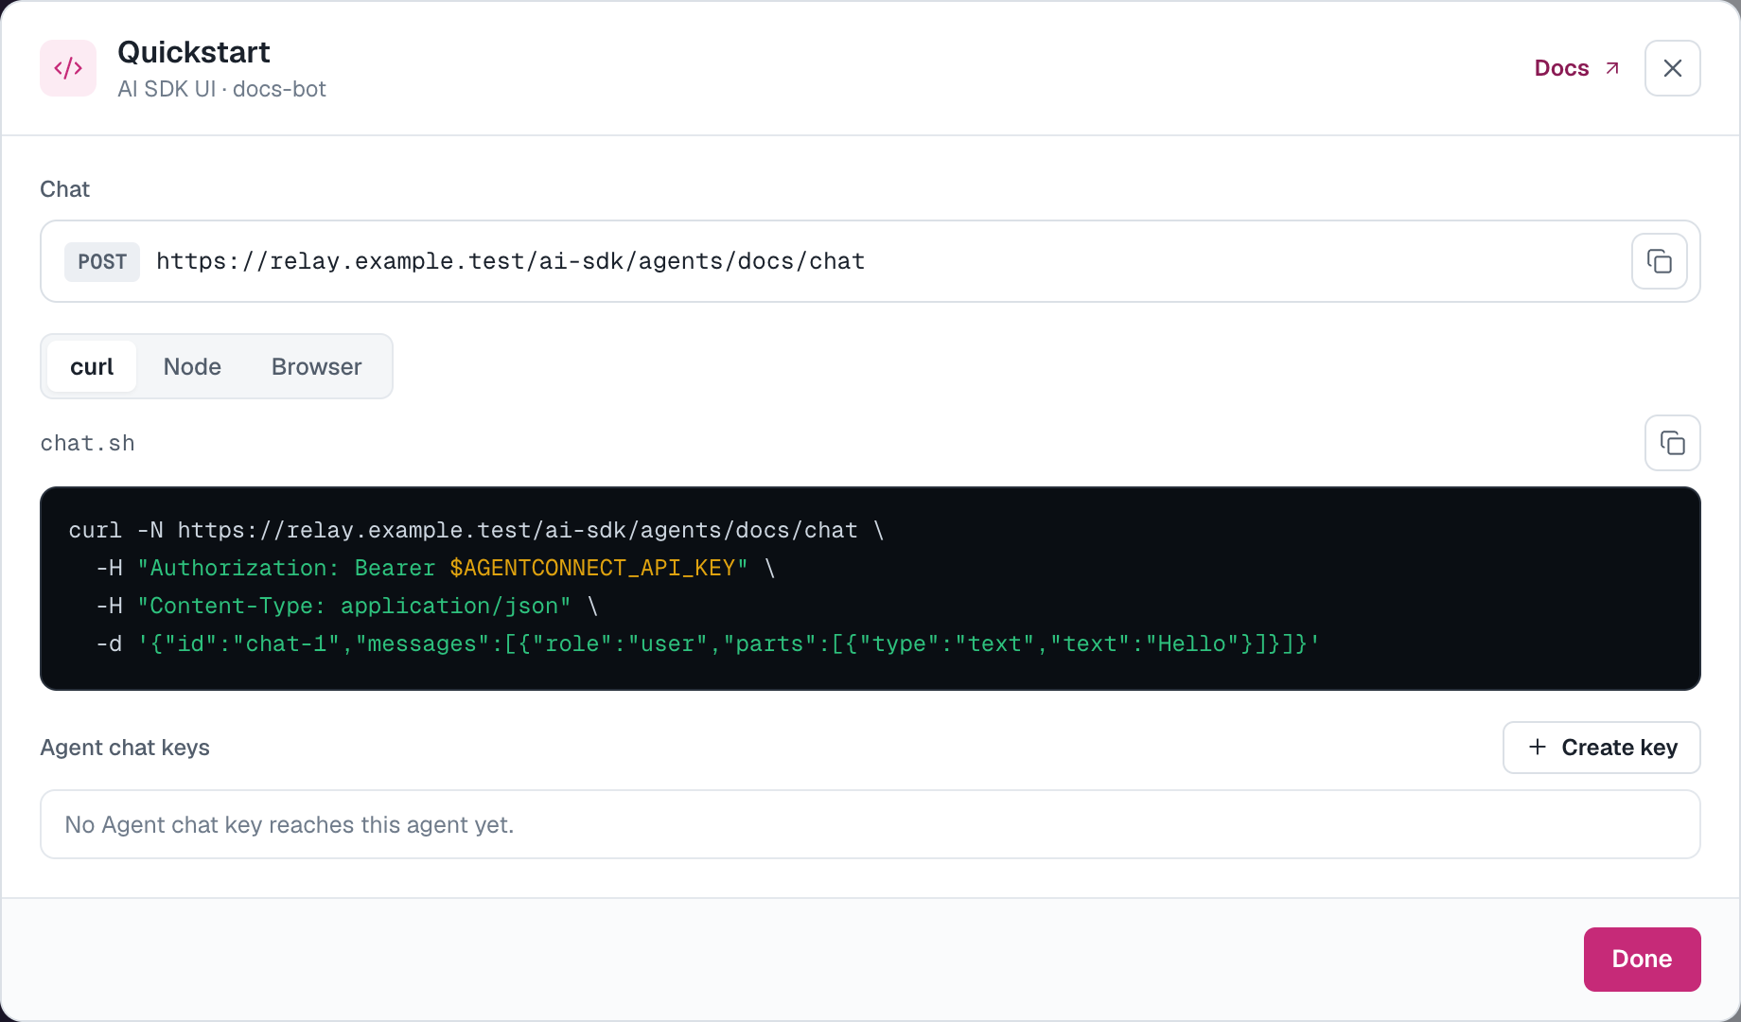Click the chat.sh filename label

87,443
